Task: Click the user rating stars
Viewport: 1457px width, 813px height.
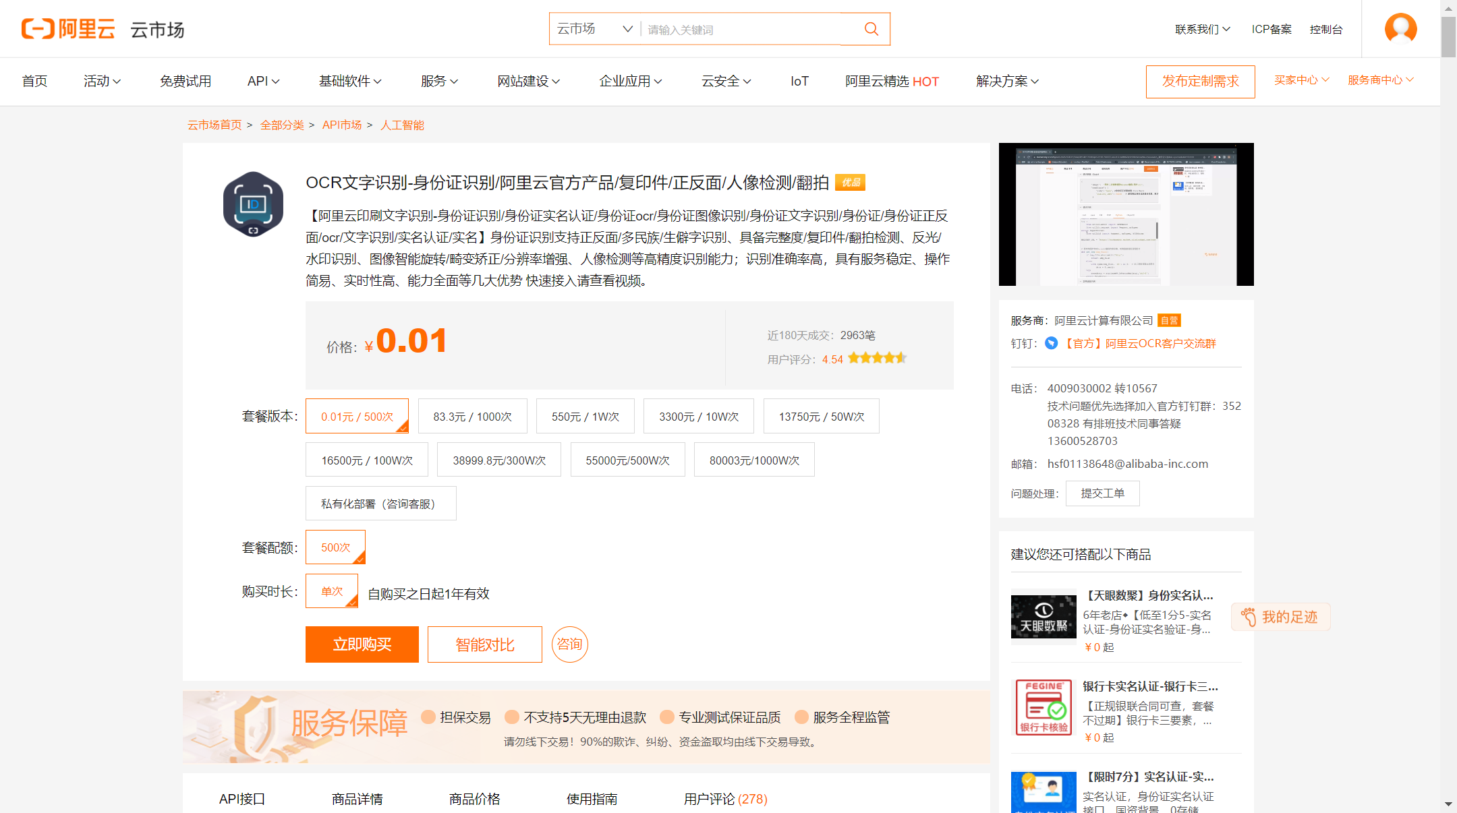Action: (878, 358)
